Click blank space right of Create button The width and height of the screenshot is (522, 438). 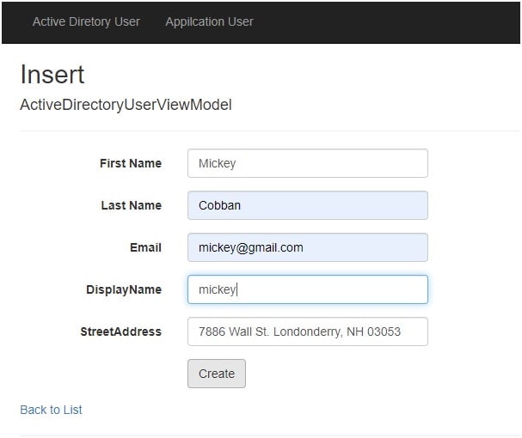tap(336, 374)
